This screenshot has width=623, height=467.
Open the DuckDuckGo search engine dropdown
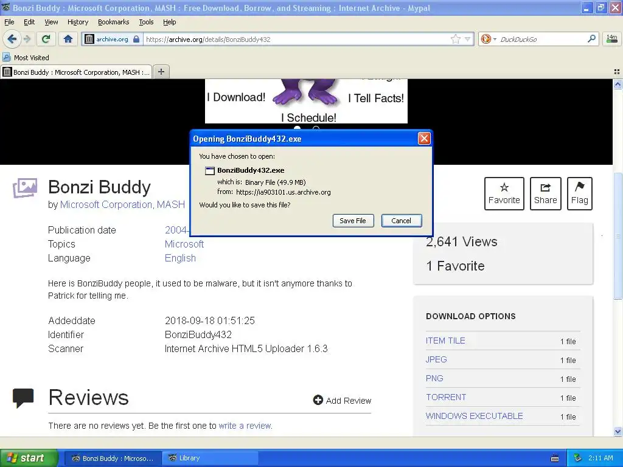coord(489,39)
